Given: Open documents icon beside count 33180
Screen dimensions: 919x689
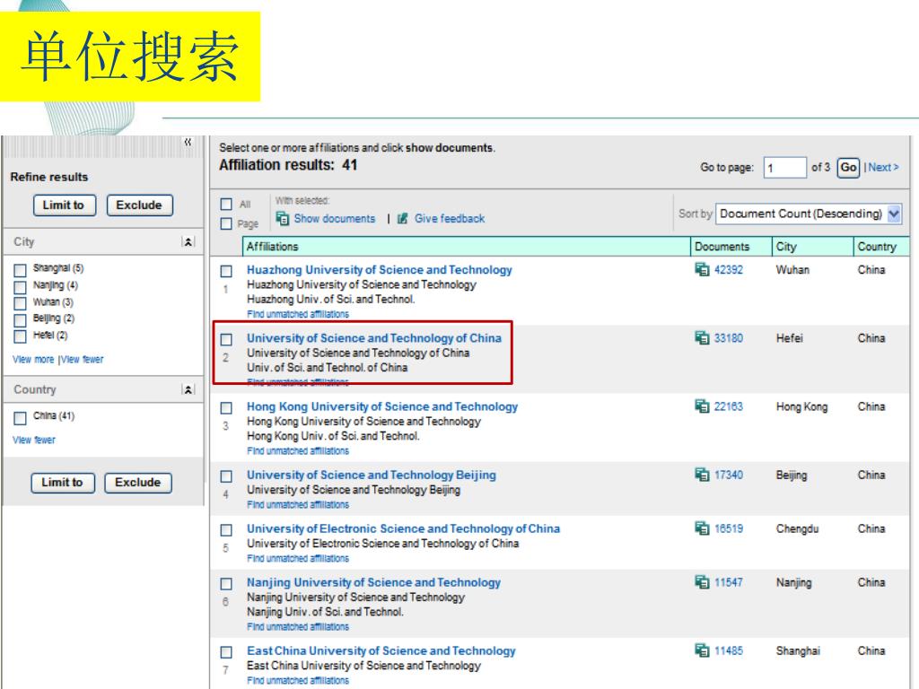Looking at the screenshot, I should (x=702, y=338).
